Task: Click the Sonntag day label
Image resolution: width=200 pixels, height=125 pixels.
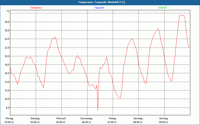Action: click(163, 118)
